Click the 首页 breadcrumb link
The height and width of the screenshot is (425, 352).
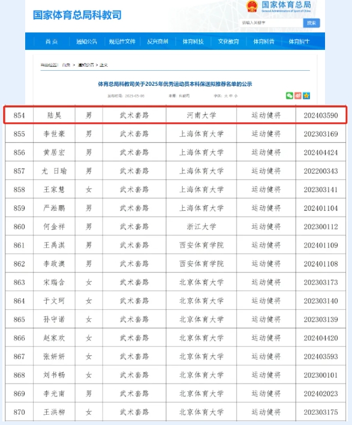point(66,65)
